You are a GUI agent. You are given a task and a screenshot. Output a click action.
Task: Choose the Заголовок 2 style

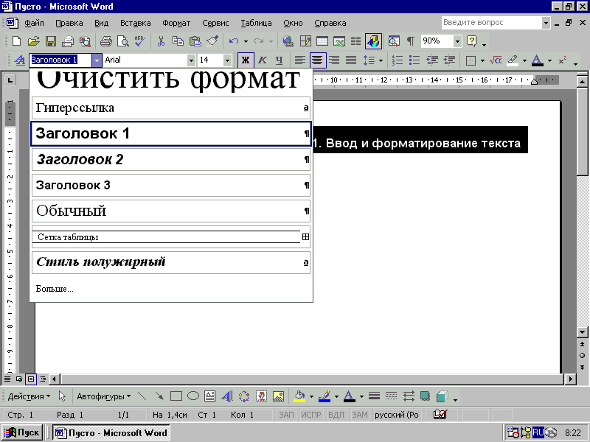[x=171, y=159]
